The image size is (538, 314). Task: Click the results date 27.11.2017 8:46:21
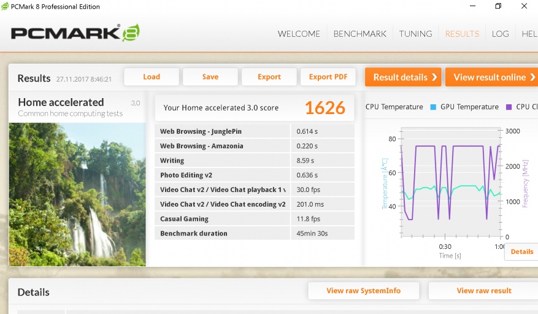click(x=83, y=79)
